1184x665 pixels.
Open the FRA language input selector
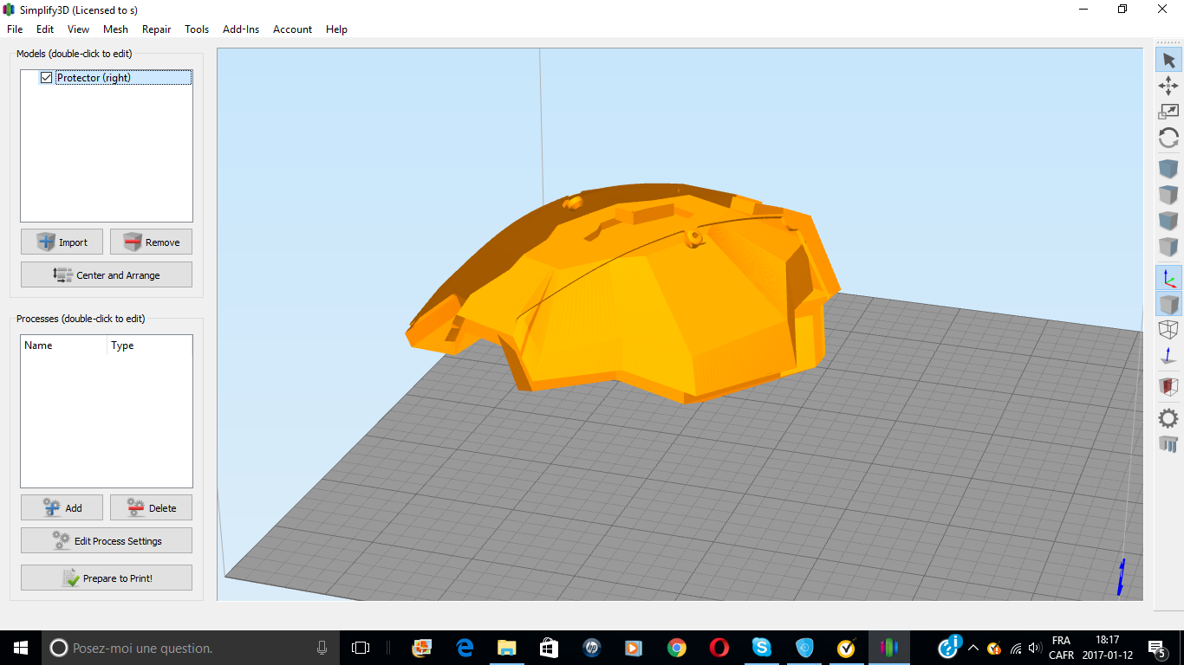[x=1061, y=648]
